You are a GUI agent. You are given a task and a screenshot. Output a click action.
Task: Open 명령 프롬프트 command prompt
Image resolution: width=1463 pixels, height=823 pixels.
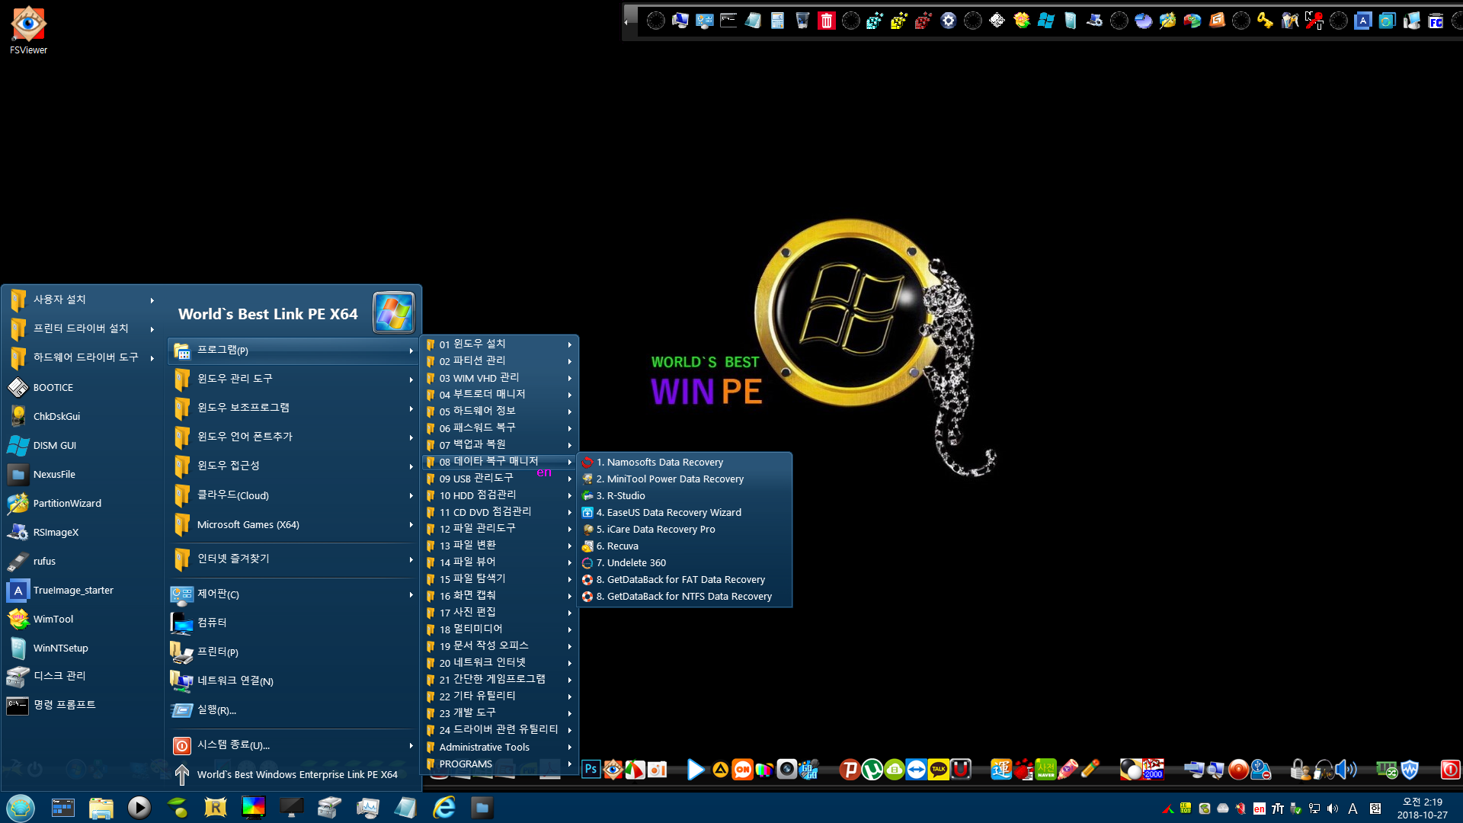pyautogui.click(x=82, y=705)
